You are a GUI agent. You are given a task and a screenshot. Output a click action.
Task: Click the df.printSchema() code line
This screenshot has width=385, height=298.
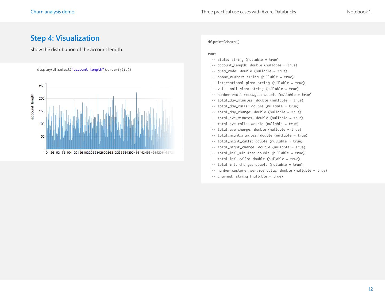[x=224, y=42]
